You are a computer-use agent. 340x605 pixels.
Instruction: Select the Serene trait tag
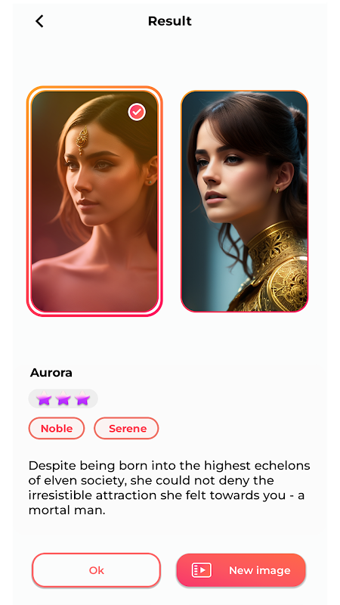126,428
